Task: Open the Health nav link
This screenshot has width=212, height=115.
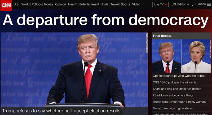Action: 73,4
